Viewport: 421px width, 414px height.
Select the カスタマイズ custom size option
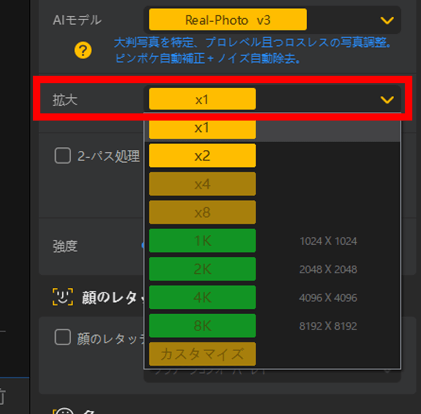click(202, 354)
